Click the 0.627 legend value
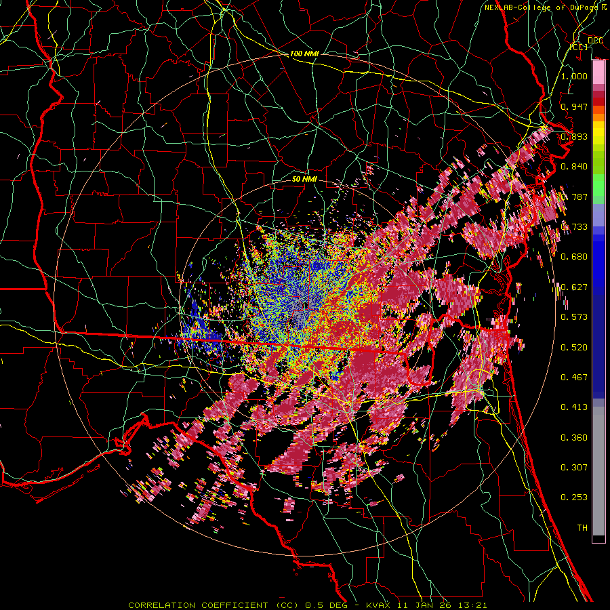Screen dimensions: 610x610 point(574,287)
